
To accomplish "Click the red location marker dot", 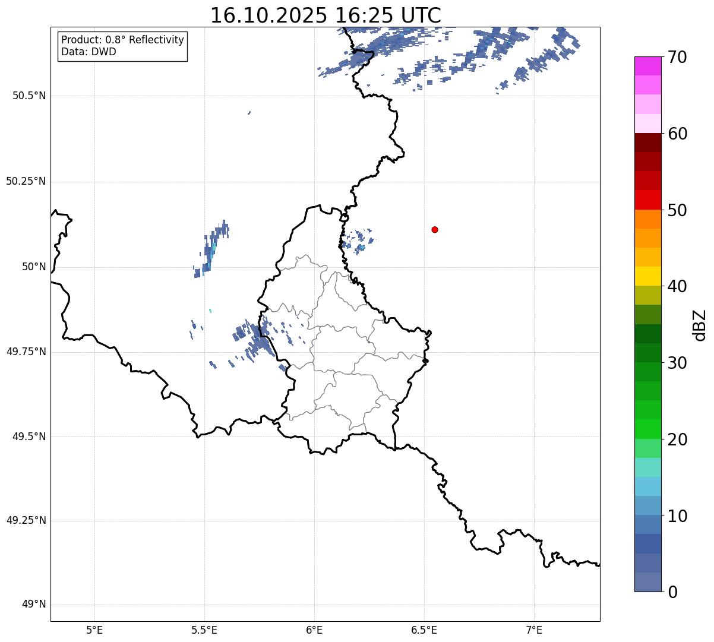I will [435, 229].
